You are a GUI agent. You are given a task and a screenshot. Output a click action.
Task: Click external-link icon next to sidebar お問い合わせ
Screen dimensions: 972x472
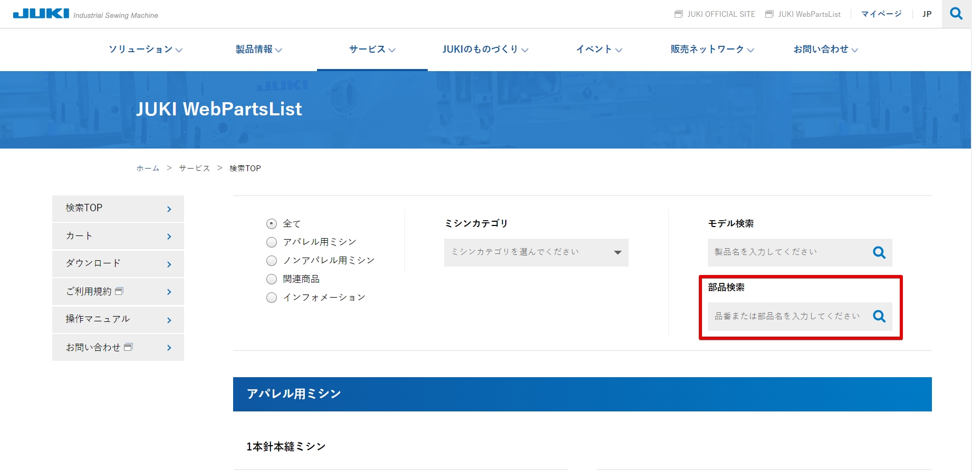[x=128, y=347]
